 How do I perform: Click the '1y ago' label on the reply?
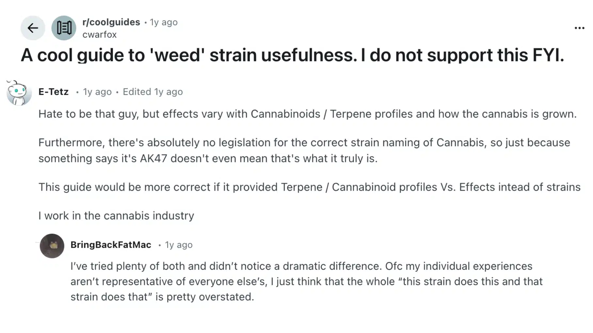click(178, 245)
